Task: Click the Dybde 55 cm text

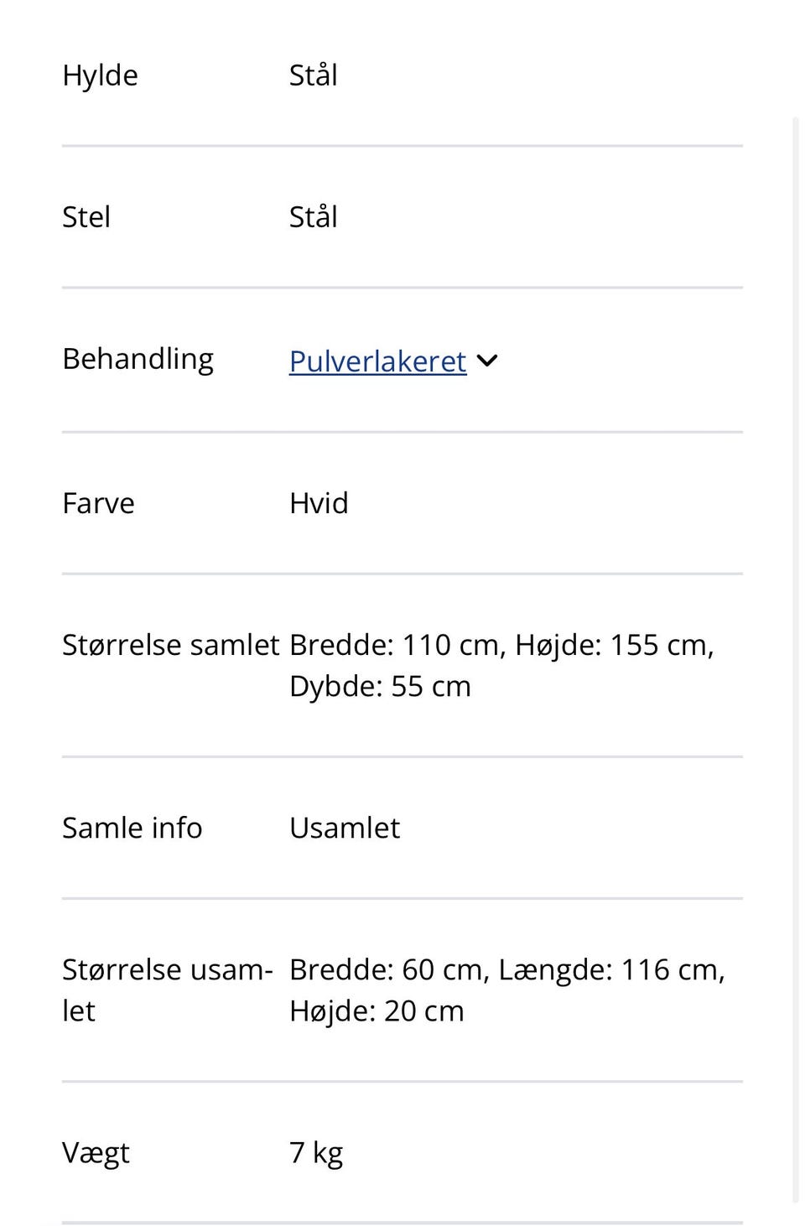Action: click(380, 685)
